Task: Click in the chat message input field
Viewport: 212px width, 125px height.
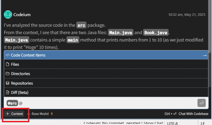Action: tap(108, 103)
